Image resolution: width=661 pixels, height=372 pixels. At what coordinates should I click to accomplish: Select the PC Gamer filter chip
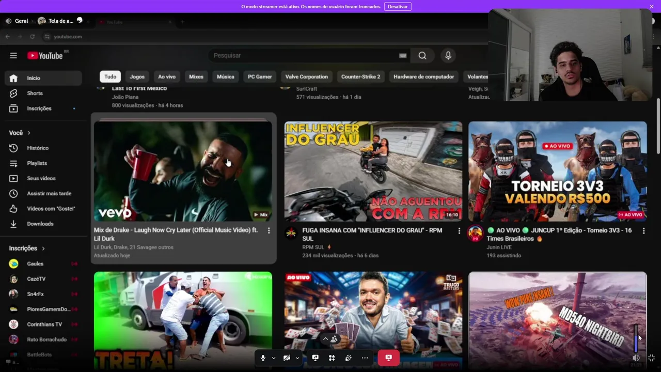pyautogui.click(x=260, y=76)
